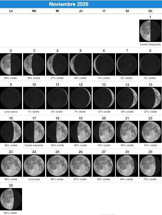Viewport: 162px width, 215px height.
Task: Open the moon image for Friday 13
Action: (x=104, y=98)
